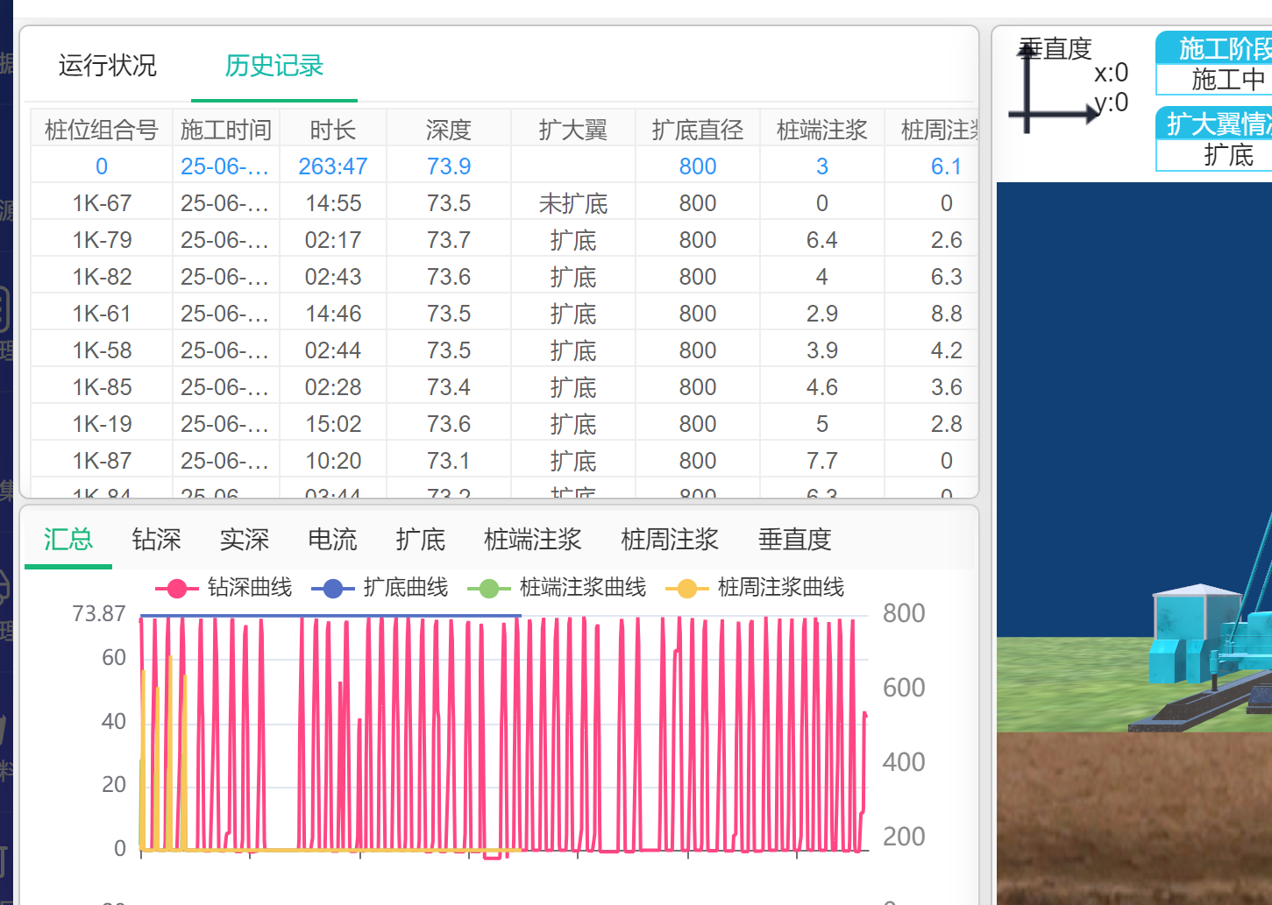Viewport: 1272px width, 905px height.
Task: Toggle the yellow 桩周注浆曲线 legend item
Action: [687, 588]
